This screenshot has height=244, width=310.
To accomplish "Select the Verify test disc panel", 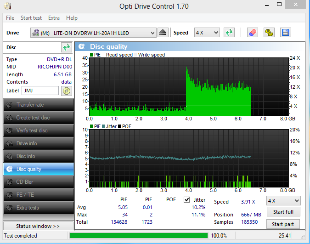I will click(39, 131).
